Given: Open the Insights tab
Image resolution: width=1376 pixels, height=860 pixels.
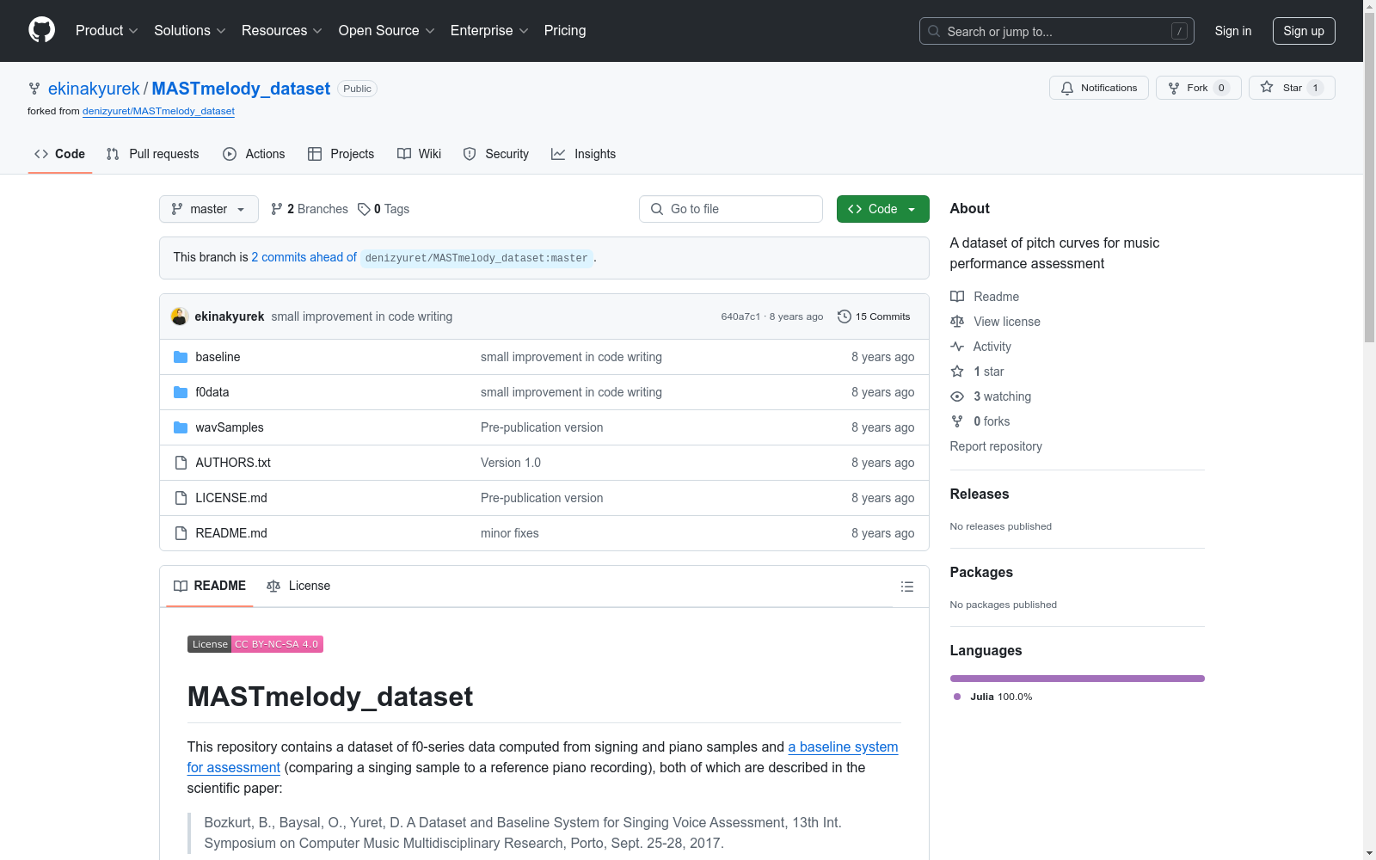Looking at the screenshot, I should 584,154.
